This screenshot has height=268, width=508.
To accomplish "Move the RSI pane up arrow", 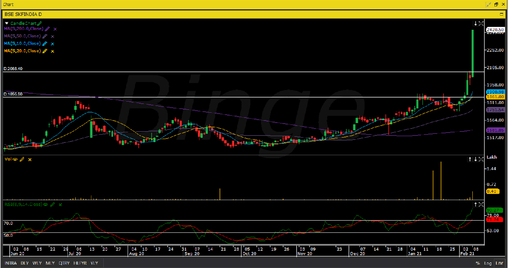I will point(476,205).
